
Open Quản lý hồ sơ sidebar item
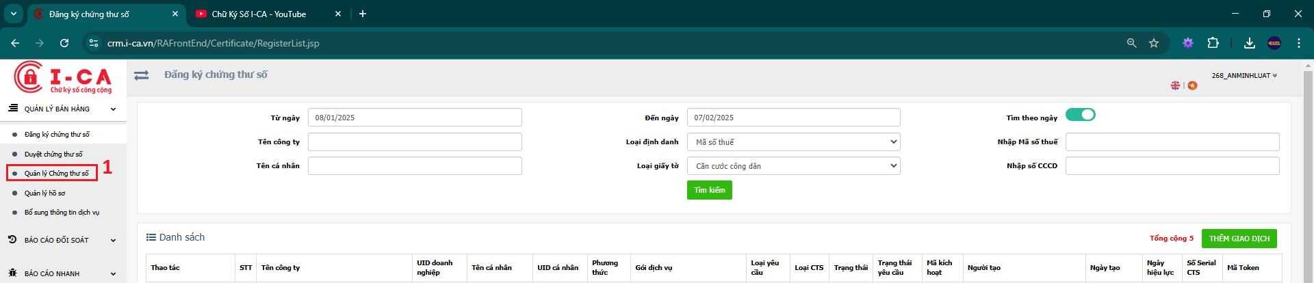pos(44,193)
